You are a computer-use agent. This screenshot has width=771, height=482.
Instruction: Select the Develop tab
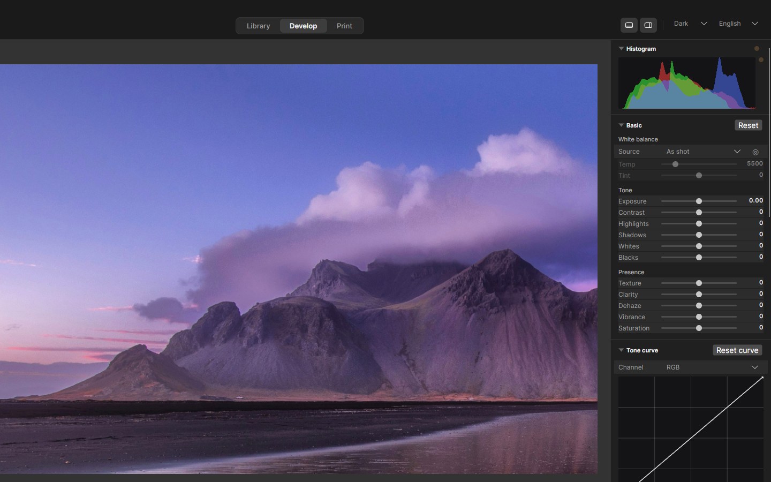coord(303,26)
